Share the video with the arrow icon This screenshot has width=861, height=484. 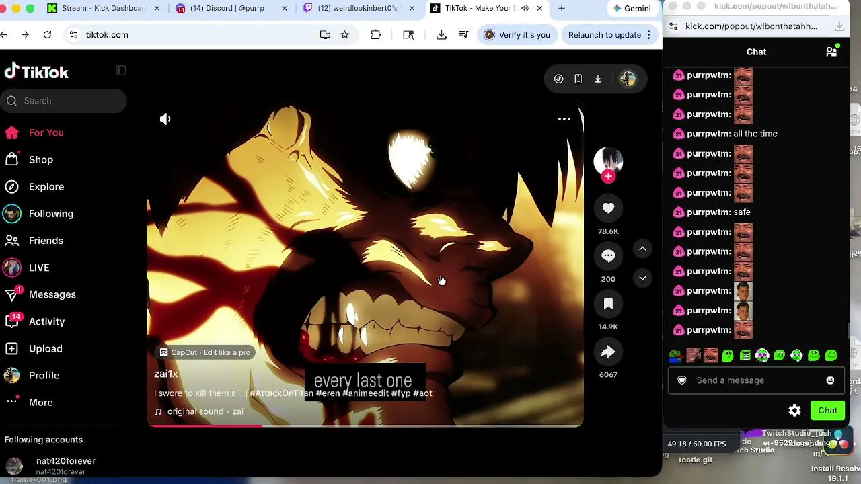(608, 352)
